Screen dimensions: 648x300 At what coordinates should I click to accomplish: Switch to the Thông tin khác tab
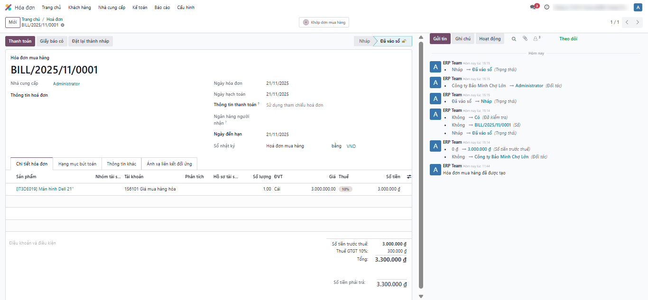(121, 164)
